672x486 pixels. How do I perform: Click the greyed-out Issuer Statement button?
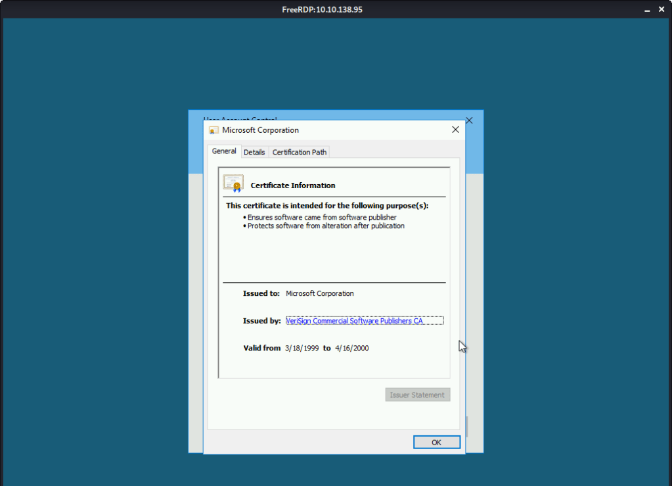pos(417,395)
